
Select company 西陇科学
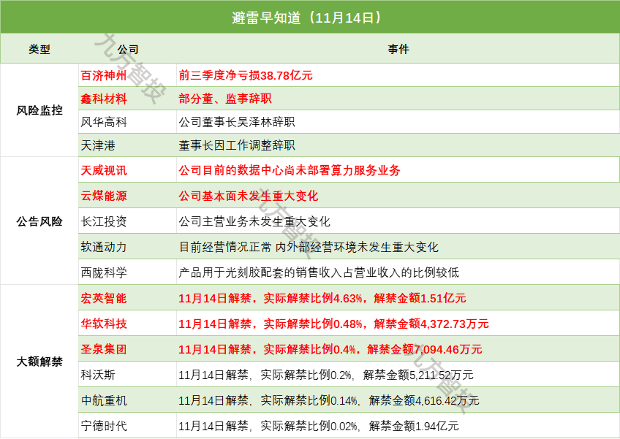104,272
